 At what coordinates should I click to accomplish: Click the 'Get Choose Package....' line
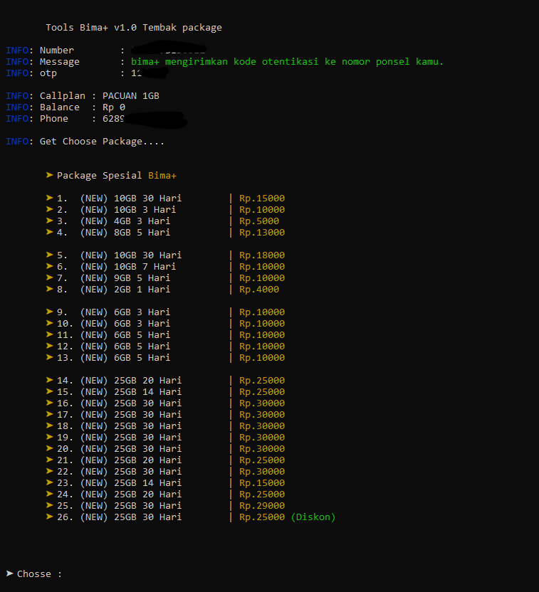point(85,142)
